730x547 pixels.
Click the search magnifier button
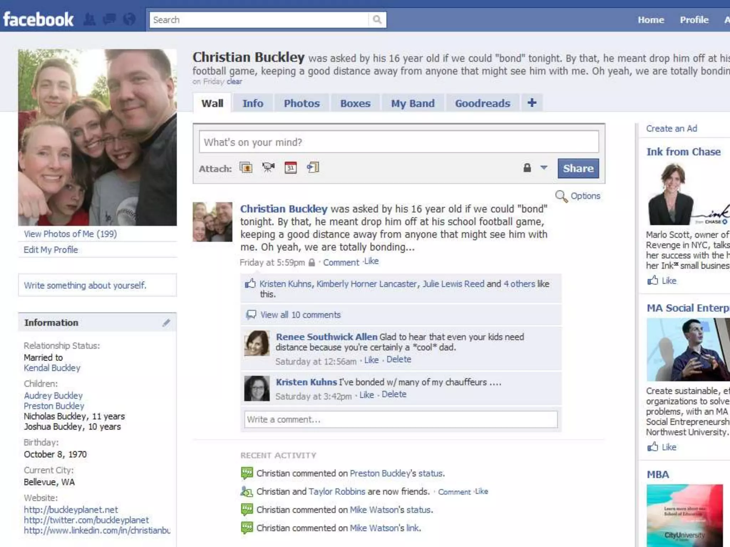[x=377, y=20]
